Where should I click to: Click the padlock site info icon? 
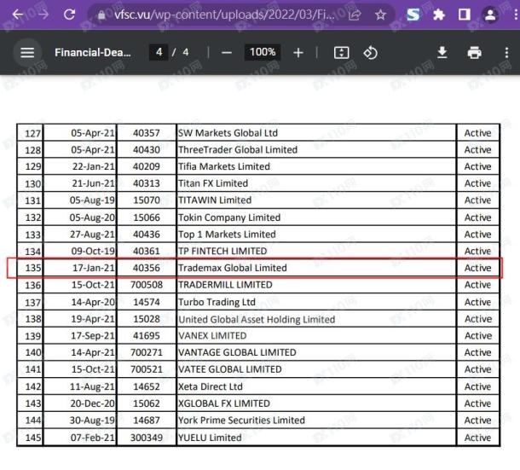tap(101, 15)
